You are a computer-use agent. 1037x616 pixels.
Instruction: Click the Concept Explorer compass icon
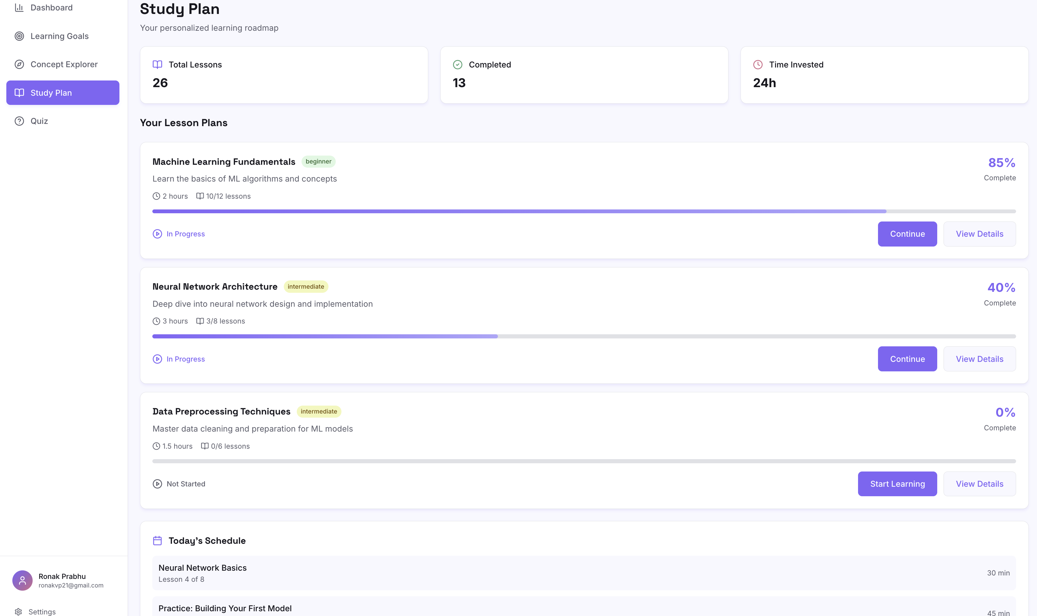(x=19, y=64)
